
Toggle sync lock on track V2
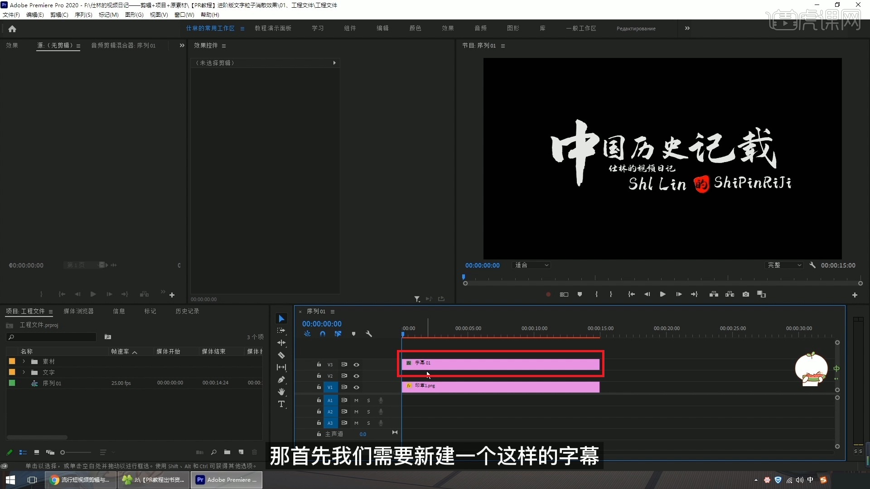coord(344,376)
